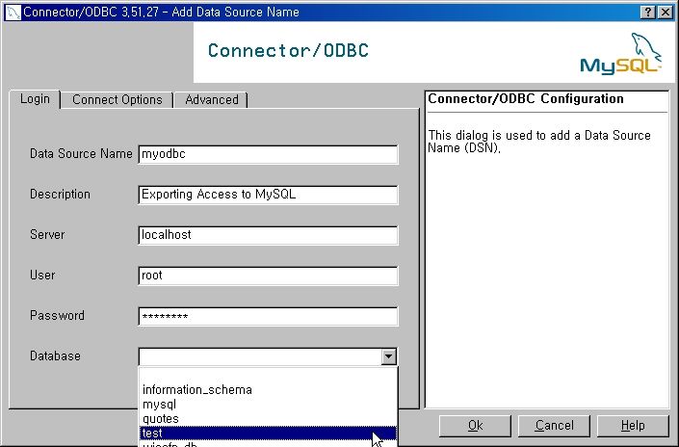Click the Cancel button
The height and width of the screenshot is (447, 679).
[554, 426]
